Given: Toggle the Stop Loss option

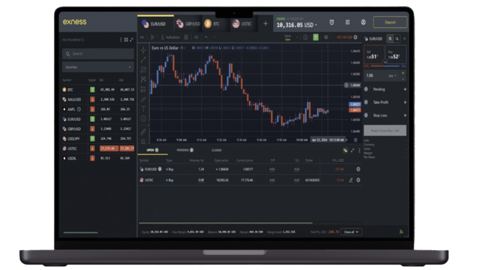Looking at the screenshot, I should (x=366, y=115).
